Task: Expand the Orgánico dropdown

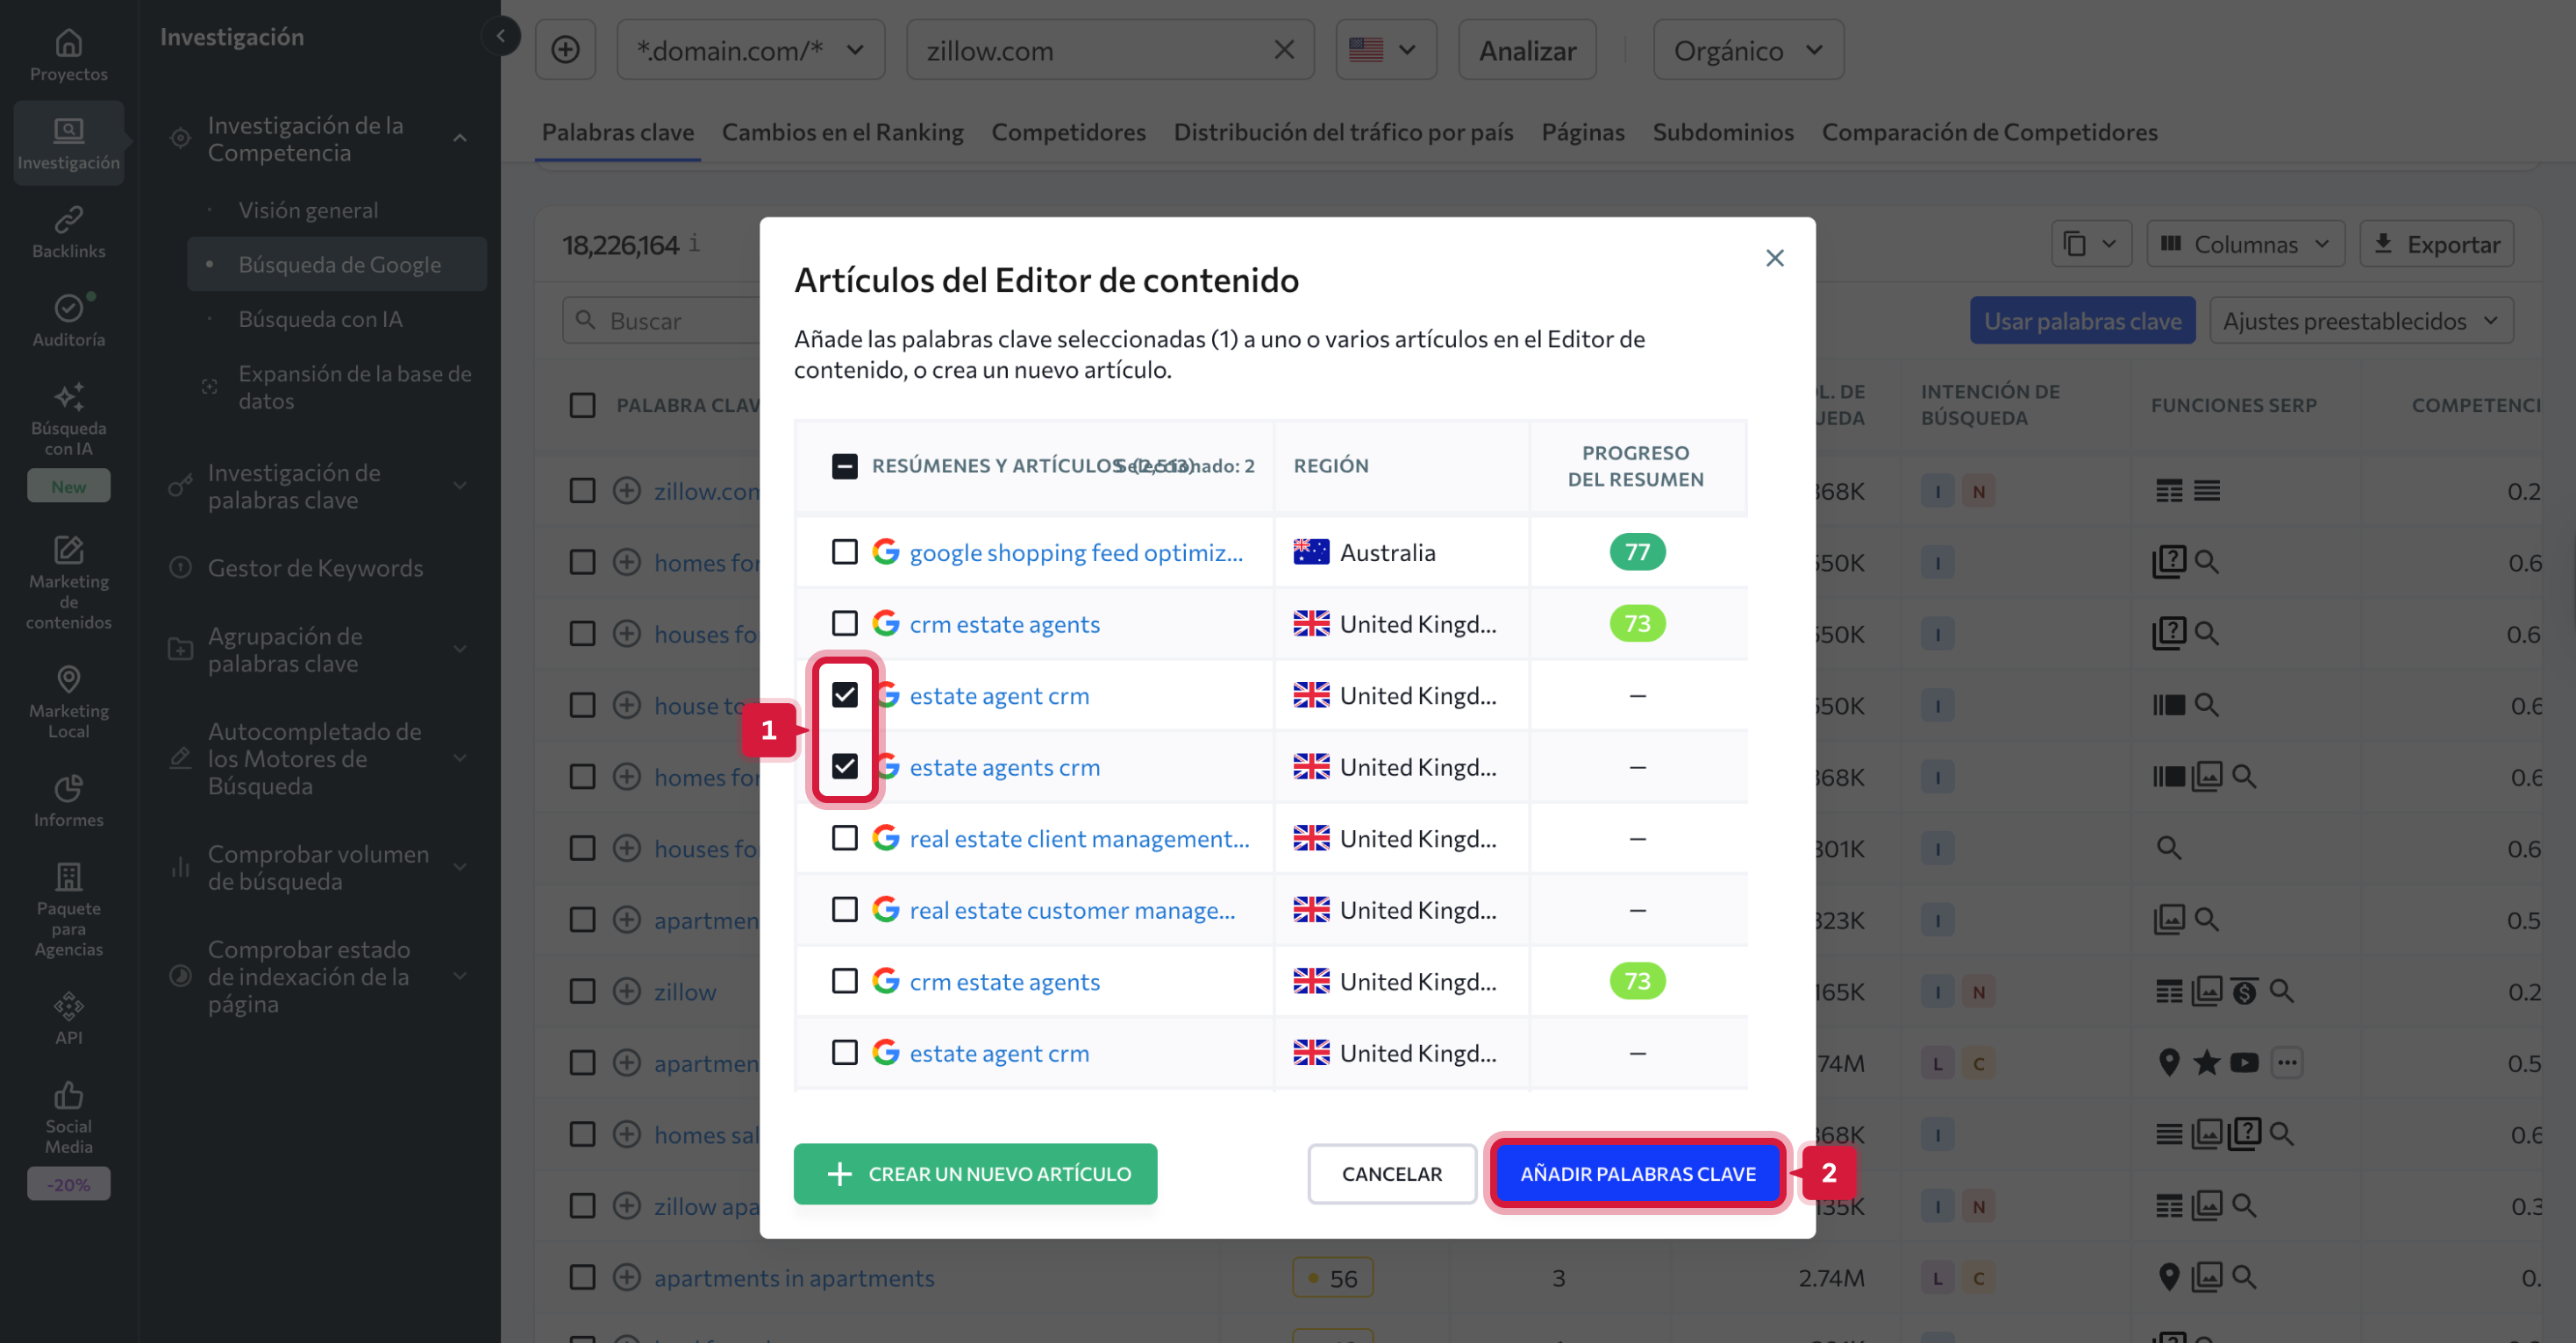Action: [1747, 49]
